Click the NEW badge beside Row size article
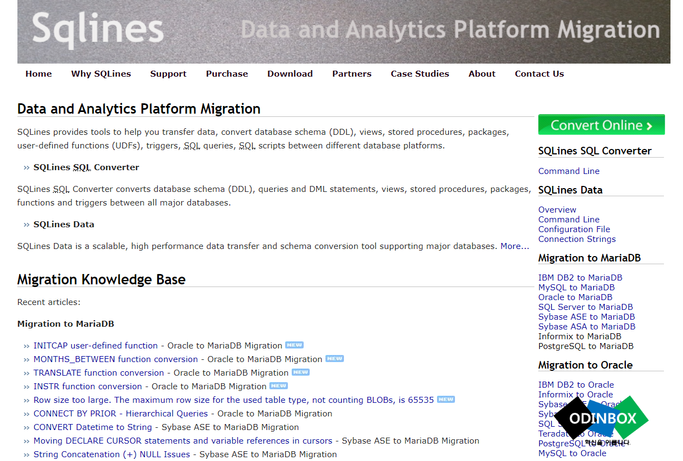 [x=446, y=399]
